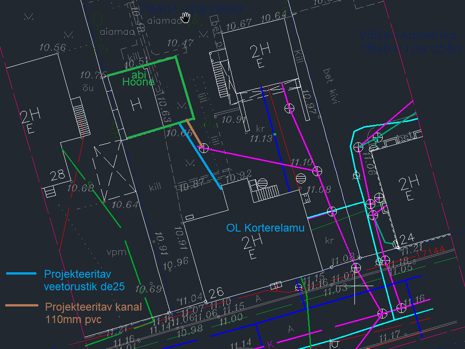Click the short brown sewer pipe segment
The image size is (465, 349).
194,133
